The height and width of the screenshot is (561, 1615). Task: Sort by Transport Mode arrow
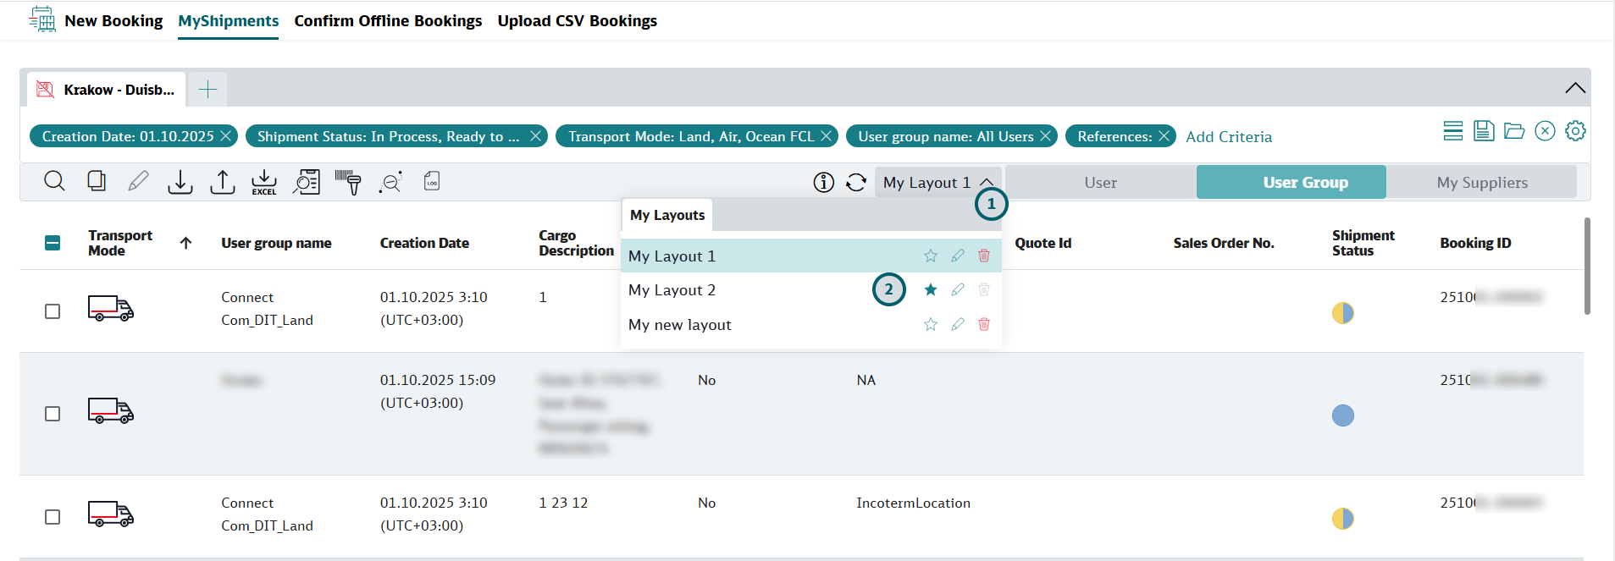coord(186,244)
